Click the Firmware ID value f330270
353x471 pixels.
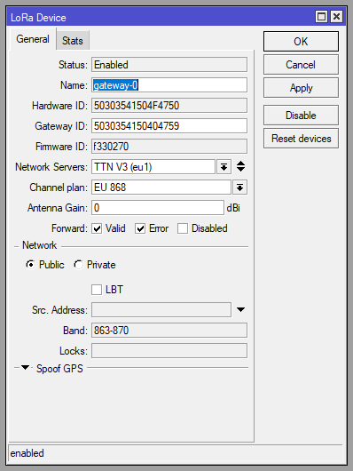pyautogui.click(x=111, y=147)
